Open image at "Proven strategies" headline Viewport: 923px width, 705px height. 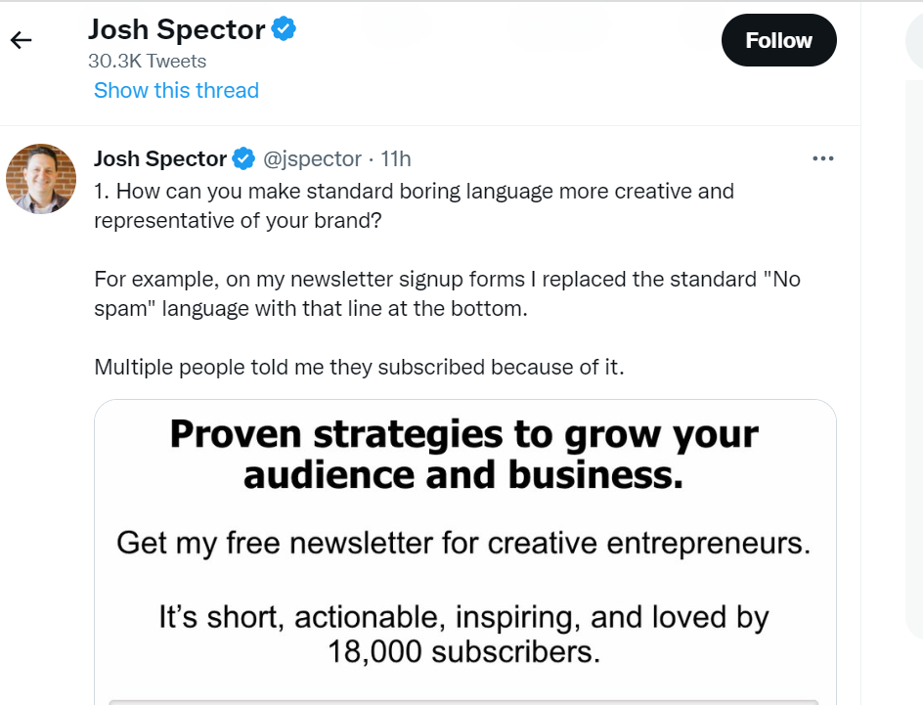pos(464,454)
